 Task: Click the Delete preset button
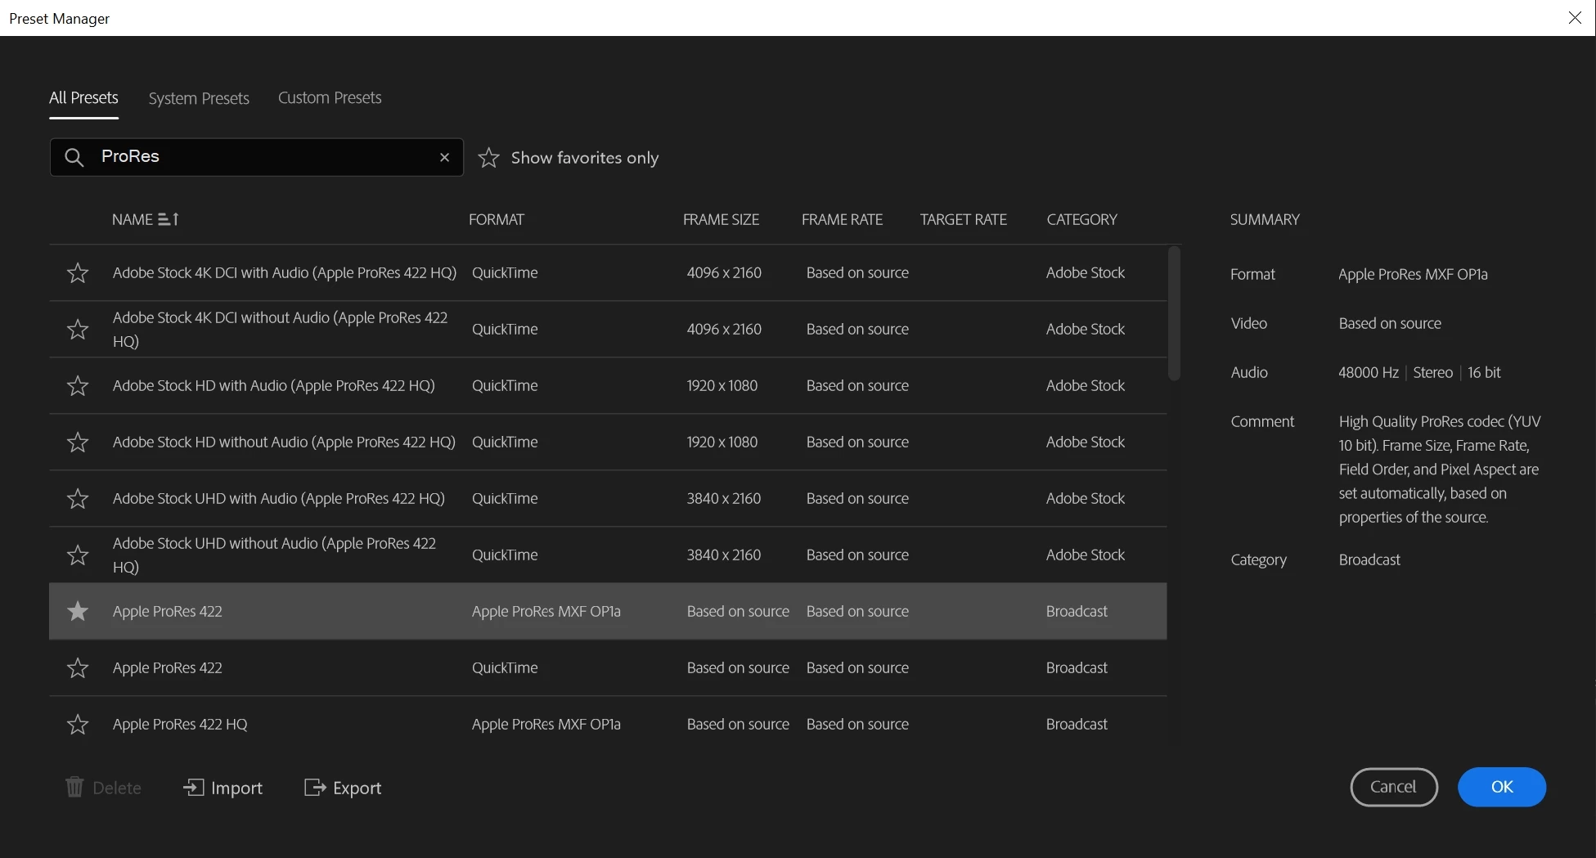103,788
